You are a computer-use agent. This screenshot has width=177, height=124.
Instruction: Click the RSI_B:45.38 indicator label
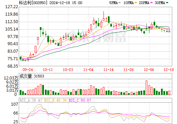click(55, 100)
